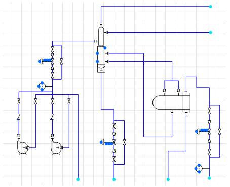230x187 pixels.
Task: Click the center control valve with actuator
Action: 108,143
